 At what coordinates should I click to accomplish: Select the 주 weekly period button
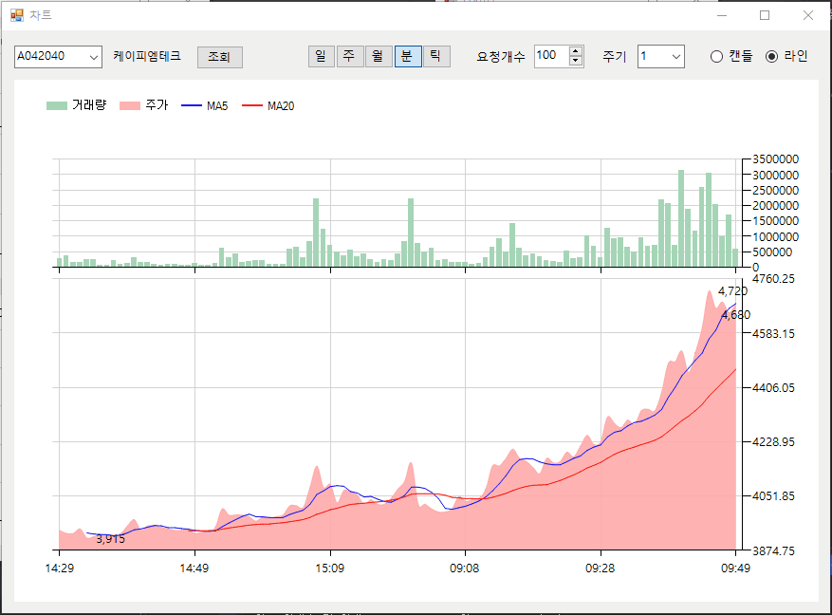pos(350,56)
